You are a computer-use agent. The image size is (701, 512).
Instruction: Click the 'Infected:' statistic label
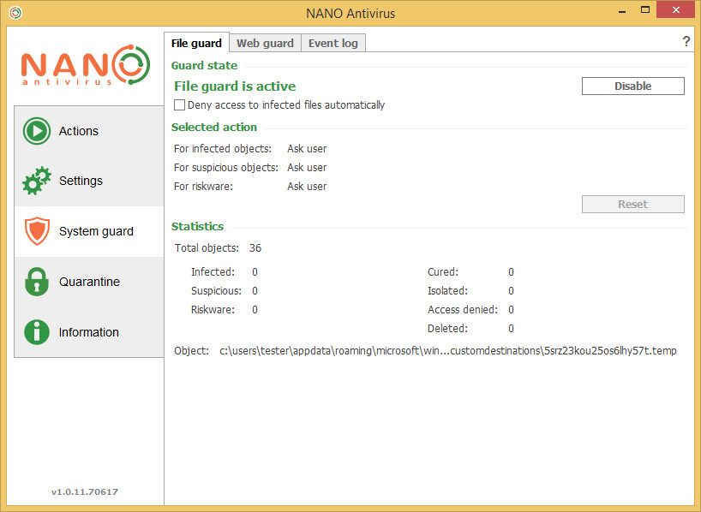point(213,272)
